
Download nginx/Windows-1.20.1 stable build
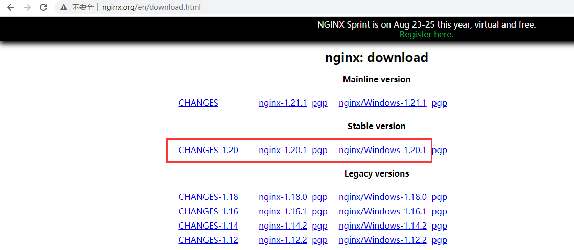(382, 151)
